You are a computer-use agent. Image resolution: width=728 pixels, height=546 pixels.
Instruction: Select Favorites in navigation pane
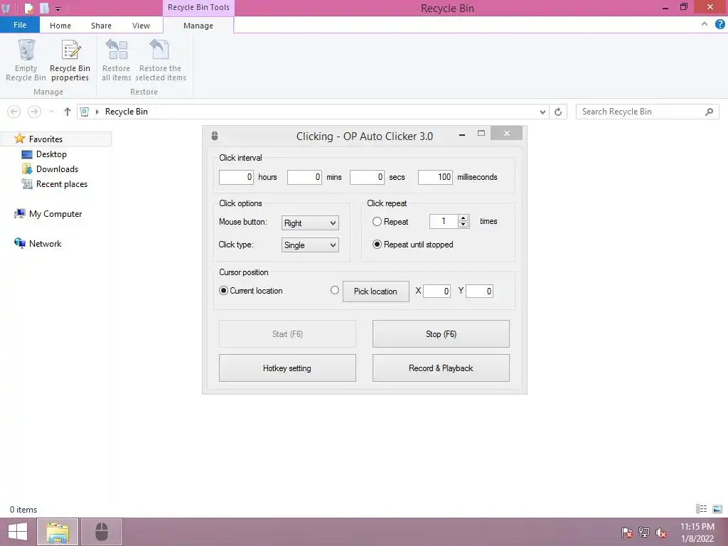pos(45,139)
